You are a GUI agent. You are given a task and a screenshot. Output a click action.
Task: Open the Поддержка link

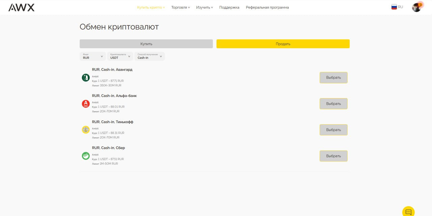[x=229, y=7]
